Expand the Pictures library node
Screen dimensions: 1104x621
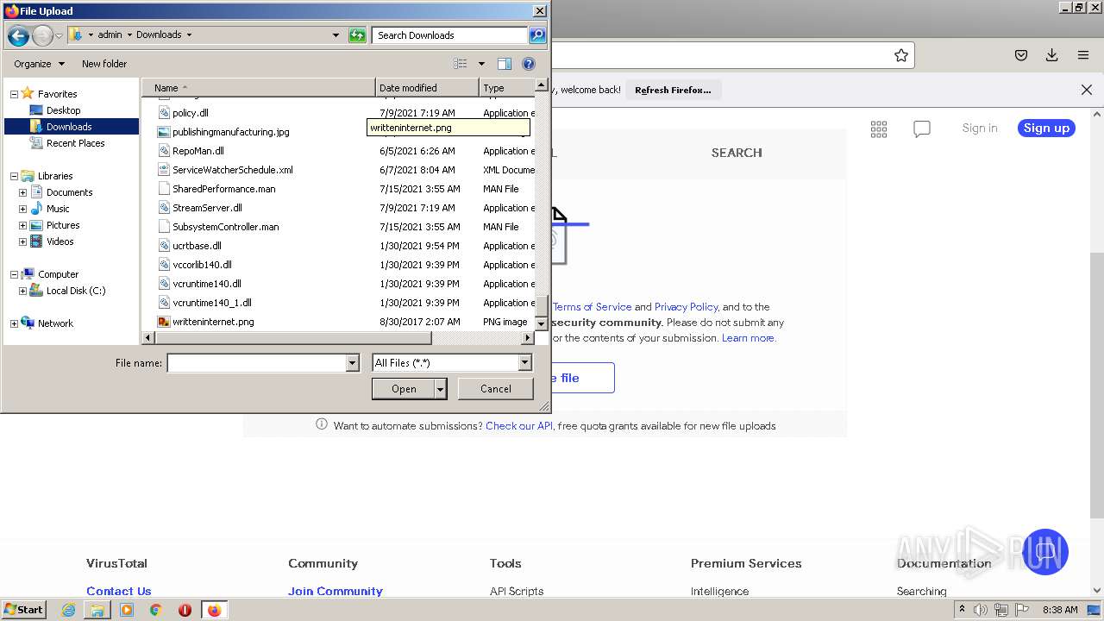(x=22, y=225)
